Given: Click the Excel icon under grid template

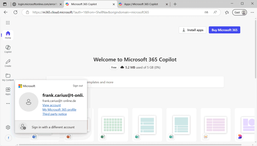Looking at the screenshot, I should [x=103, y=137].
